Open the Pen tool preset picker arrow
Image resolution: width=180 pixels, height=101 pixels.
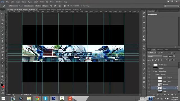pyautogui.click(x=7, y=6)
